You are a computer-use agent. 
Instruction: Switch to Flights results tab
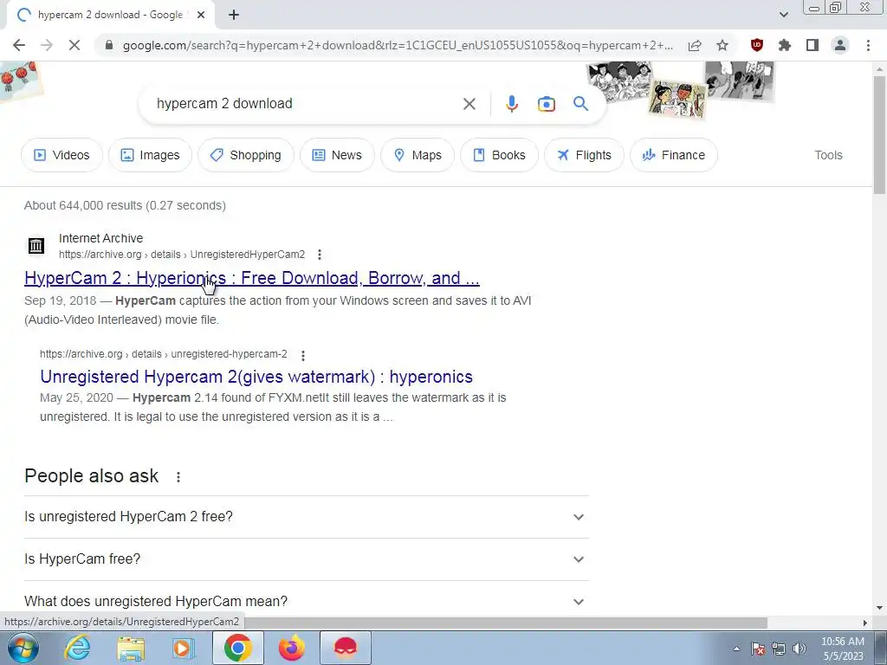coord(584,155)
